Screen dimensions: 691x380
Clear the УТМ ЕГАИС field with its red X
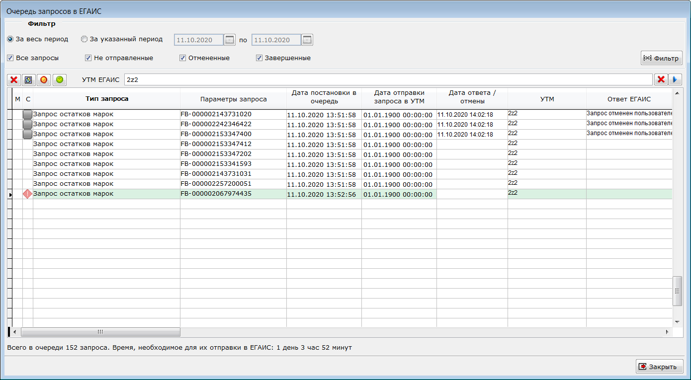[x=661, y=79]
